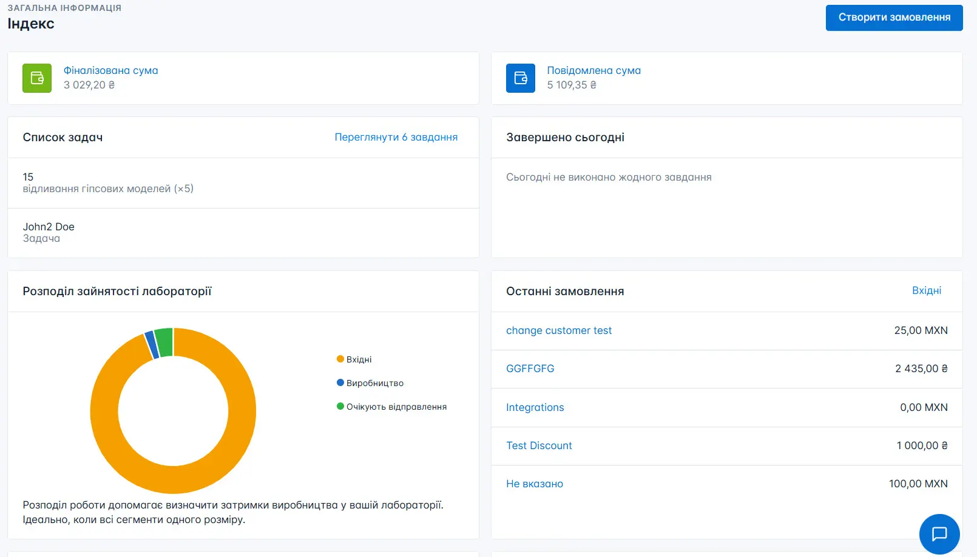Viewport: 977px width, 557px height.
Task: Select the Розподіл зайнятості лабораторії heading
Action: [x=117, y=291]
